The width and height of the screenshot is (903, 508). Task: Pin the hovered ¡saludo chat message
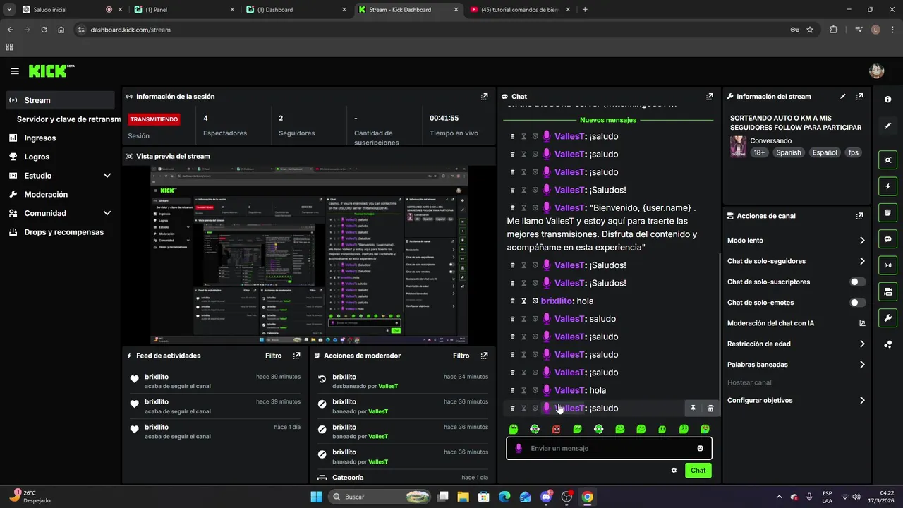click(693, 409)
